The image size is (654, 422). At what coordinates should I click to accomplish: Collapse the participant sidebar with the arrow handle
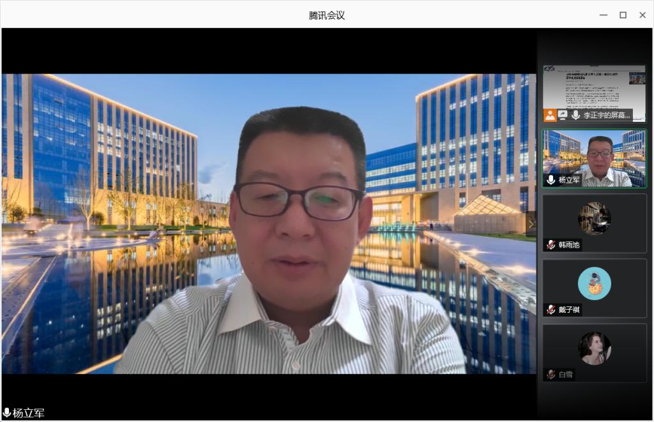[531, 223]
